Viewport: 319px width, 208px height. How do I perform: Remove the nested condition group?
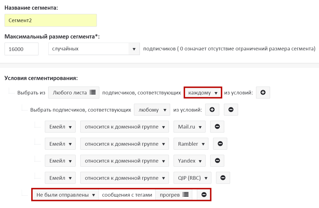[x=231, y=110]
